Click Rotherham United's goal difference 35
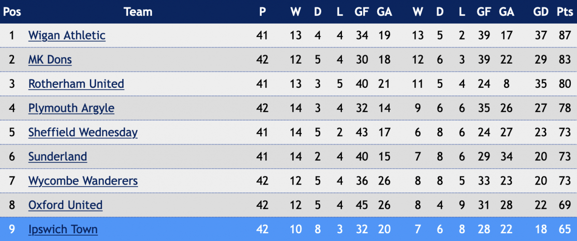The height and width of the screenshot is (241, 577). 541,84
